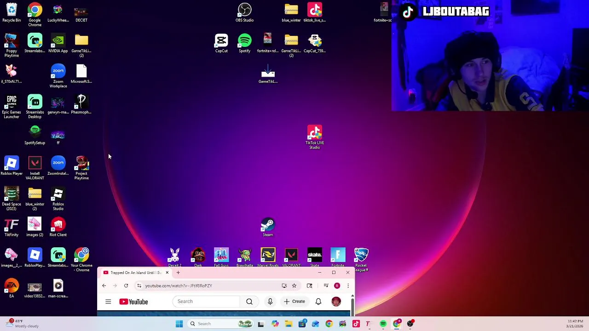Open the CapCut desktop shortcut
This screenshot has height=331, width=589.
coord(221,43)
